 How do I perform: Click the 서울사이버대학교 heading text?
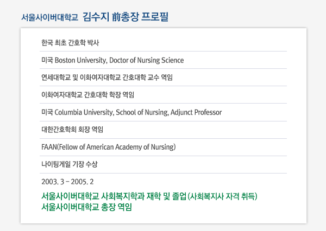[49, 17]
